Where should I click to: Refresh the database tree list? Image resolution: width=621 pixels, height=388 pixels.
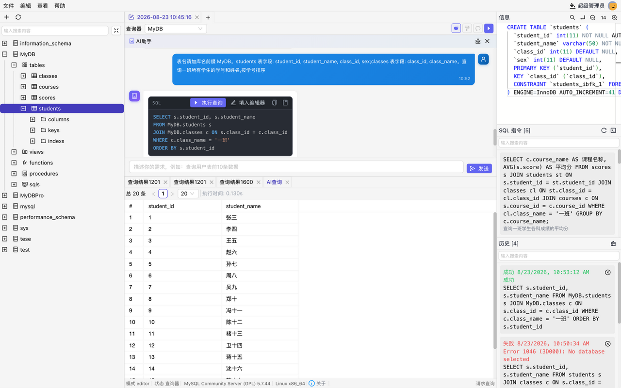(x=18, y=17)
